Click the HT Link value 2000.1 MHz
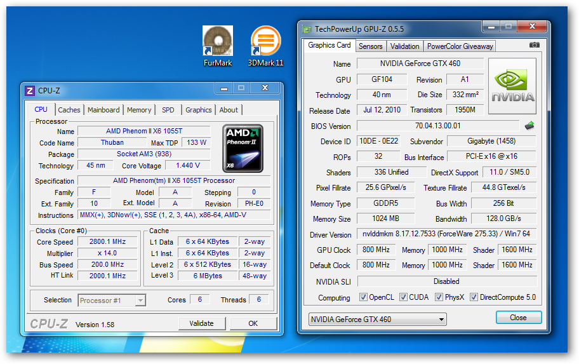The height and width of the screenshot is (364, 579). (x=107, y=276)
